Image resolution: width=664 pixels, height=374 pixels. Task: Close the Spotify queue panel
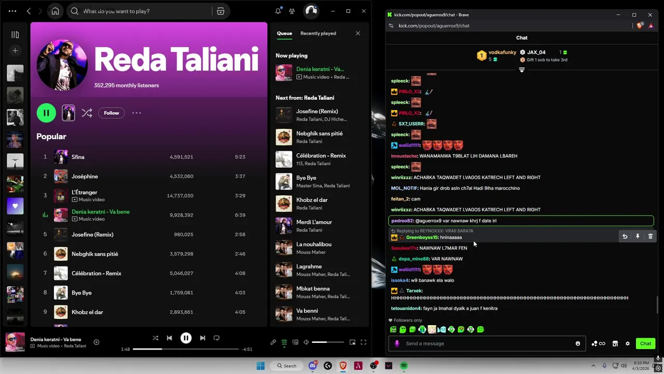[357, 33]
